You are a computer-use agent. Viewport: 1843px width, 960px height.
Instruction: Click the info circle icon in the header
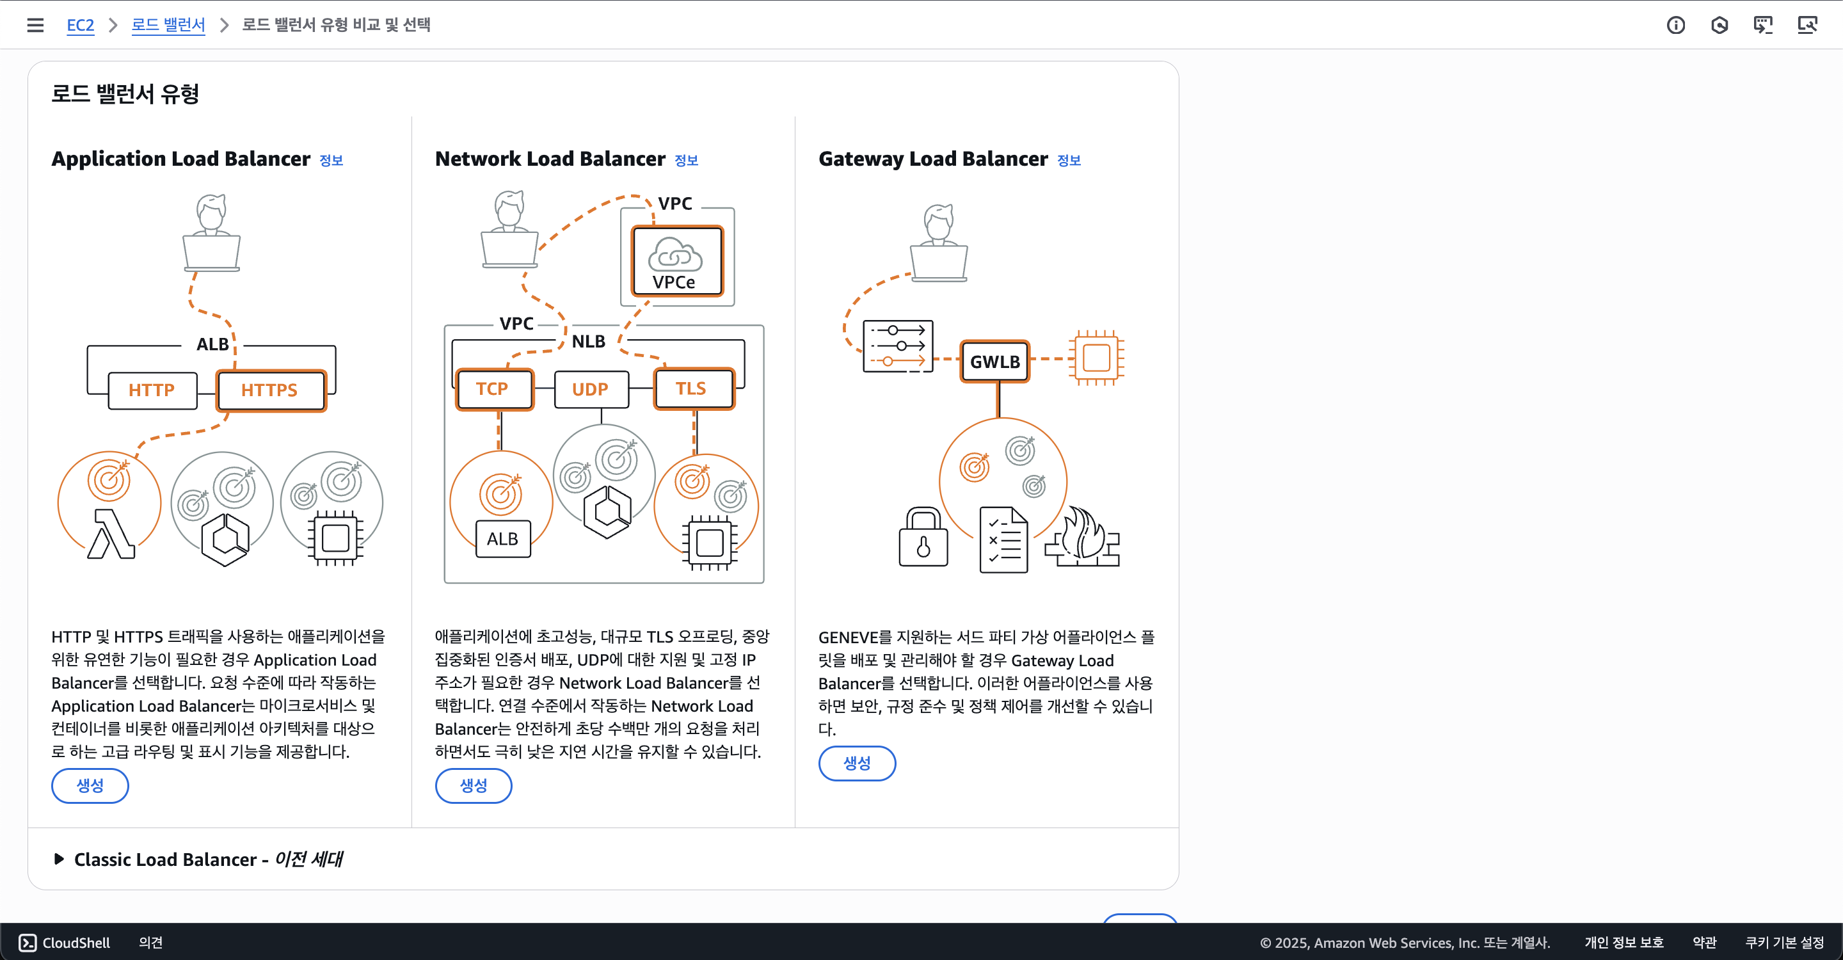[x=1675, y=25]
